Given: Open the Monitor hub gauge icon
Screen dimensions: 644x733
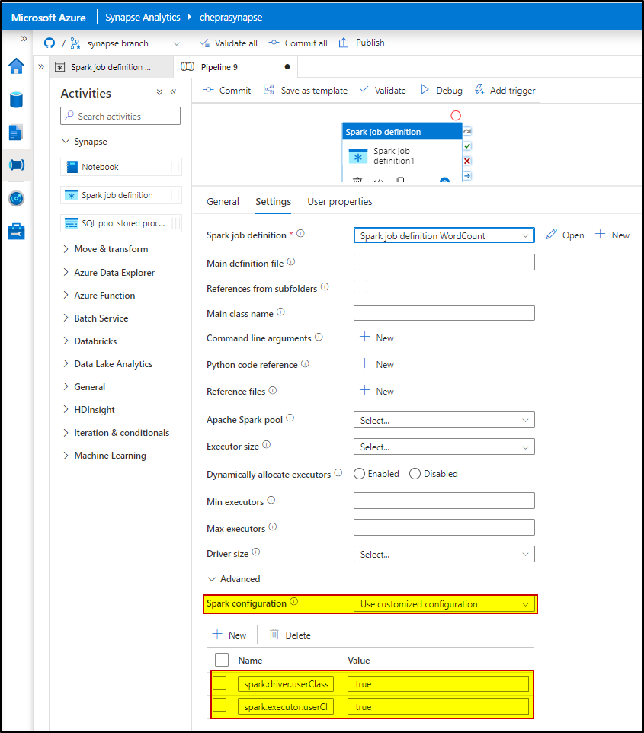Looking at the screenshot, I should (x=16, y=199).
